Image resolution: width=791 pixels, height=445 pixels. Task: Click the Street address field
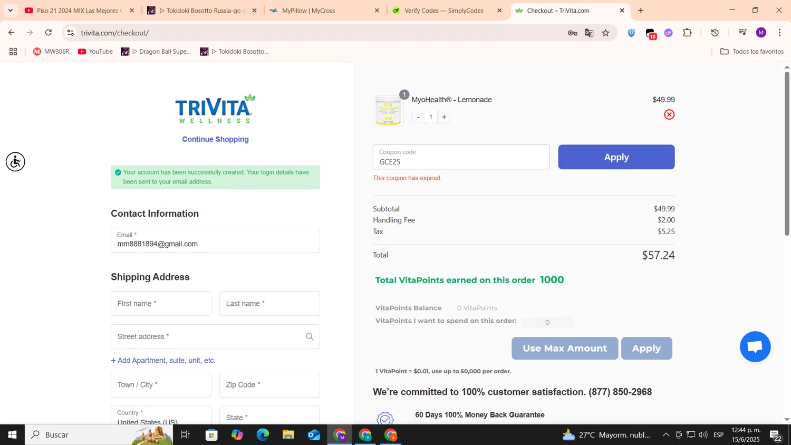pyautogui.click(x=215, y=337)
